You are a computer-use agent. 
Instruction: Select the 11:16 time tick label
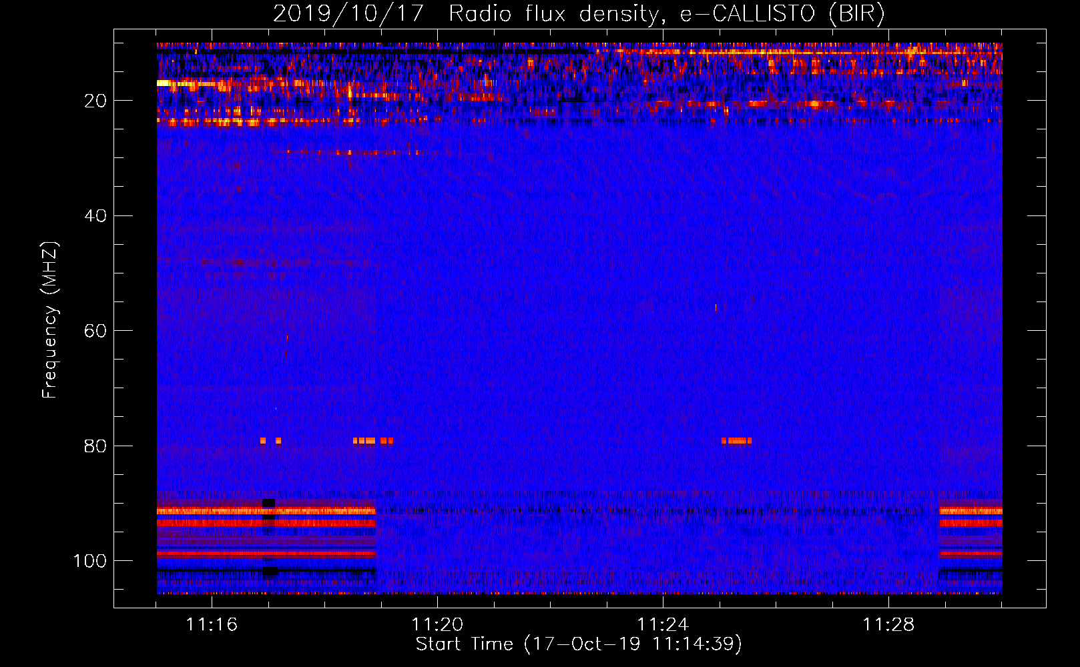pos(212,624)
